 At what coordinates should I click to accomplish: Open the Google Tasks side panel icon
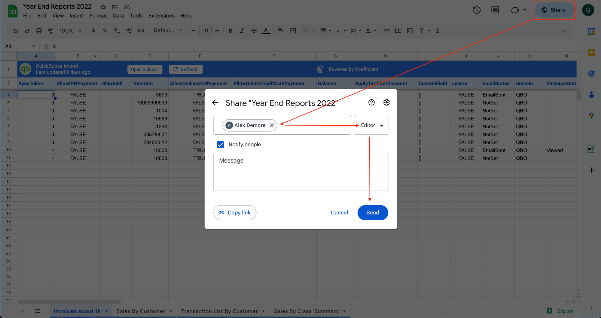pos(591,73)
